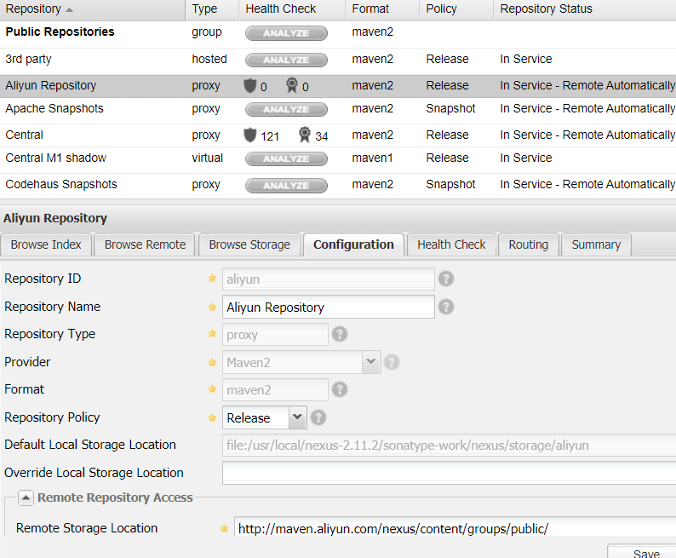Click the Format field showing maven2
Image resolution: width=676 pixels, height=558 pixels.
275,390
